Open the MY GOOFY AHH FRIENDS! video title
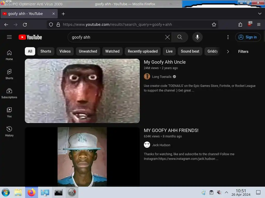 [x=171, y=130]
